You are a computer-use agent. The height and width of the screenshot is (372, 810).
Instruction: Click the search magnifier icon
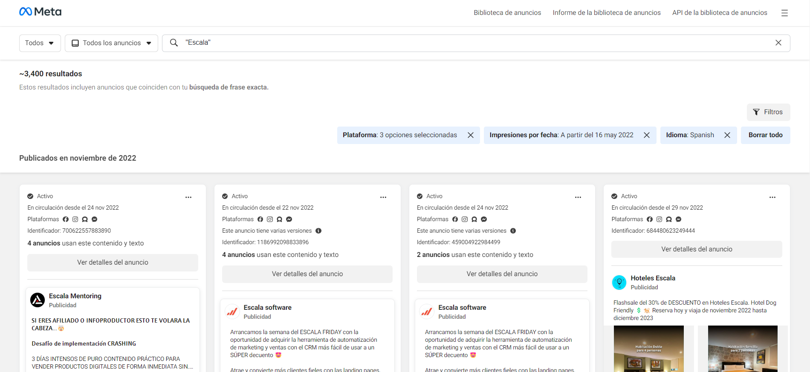pyautogui.click(x=174, y=43)
